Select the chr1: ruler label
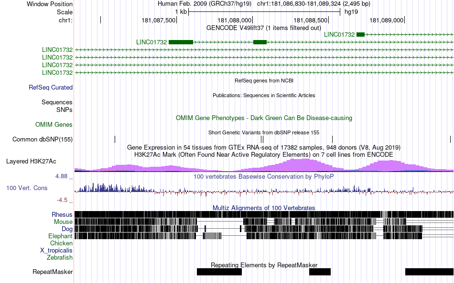This screenshot has height=283, width=454. (x=65, y=20)
